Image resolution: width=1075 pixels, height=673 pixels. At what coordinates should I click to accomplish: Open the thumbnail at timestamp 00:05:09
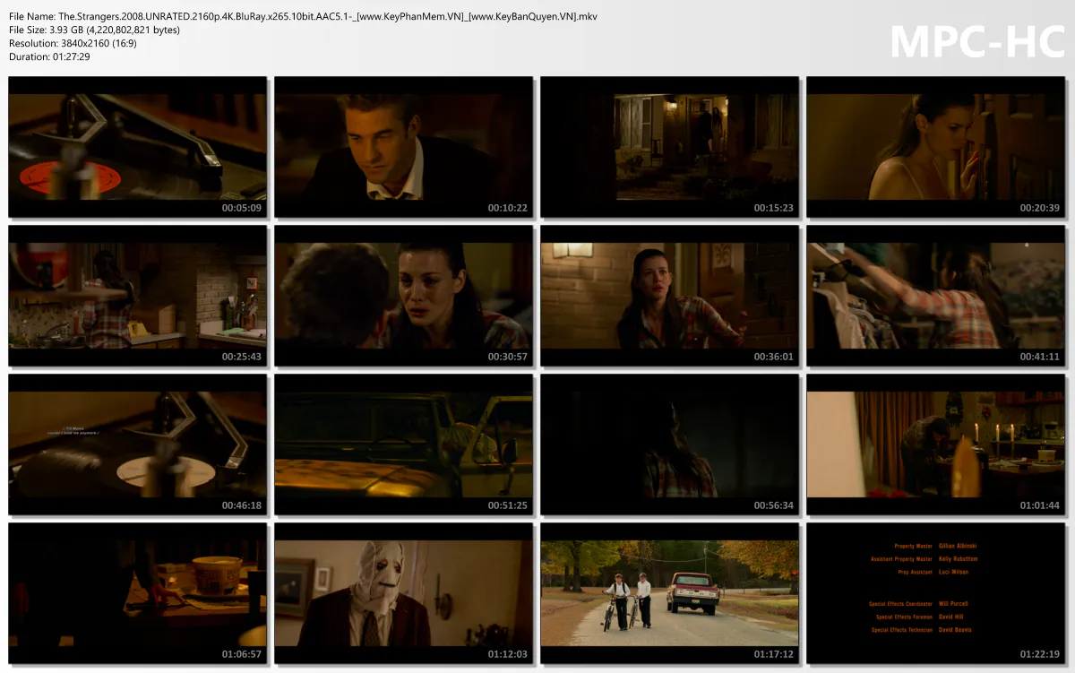coord(136,146)
